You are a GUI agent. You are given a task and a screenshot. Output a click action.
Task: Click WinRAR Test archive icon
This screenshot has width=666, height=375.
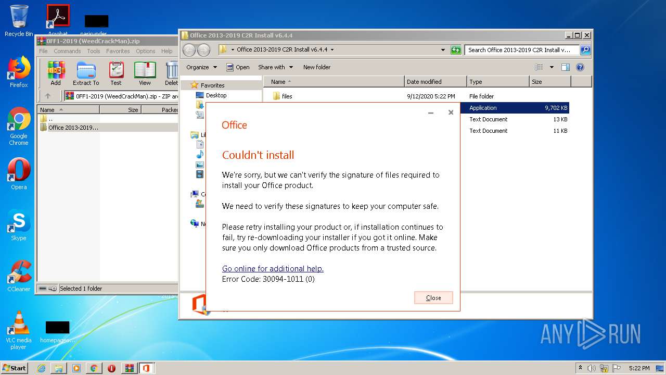pos(116,73)
